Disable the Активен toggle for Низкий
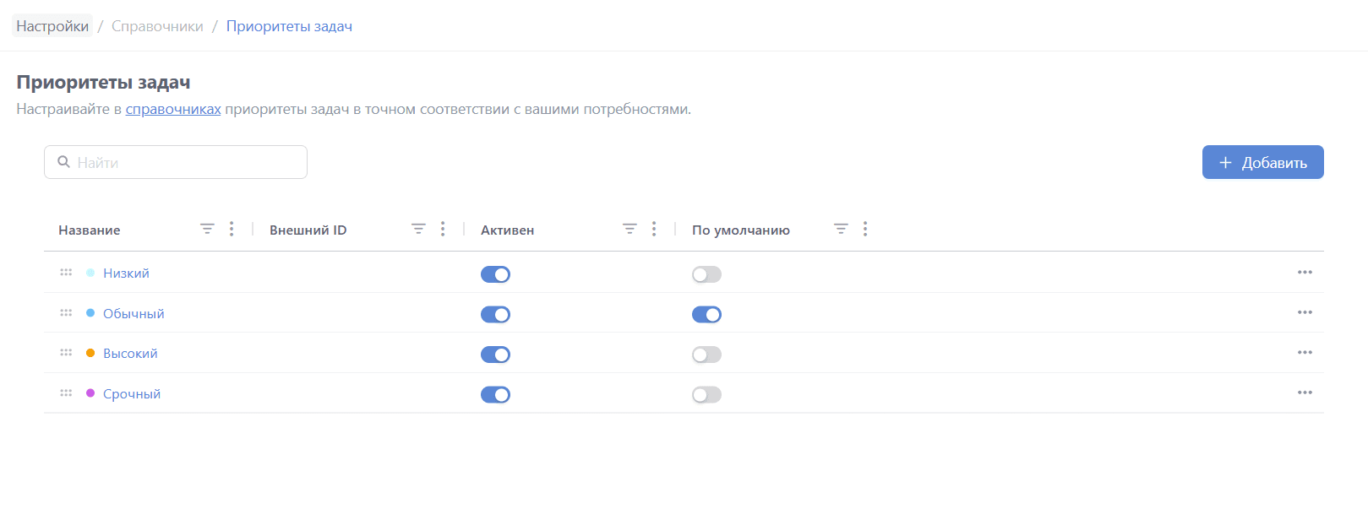The image size is (1368, 509). click(x=495, y=274)
